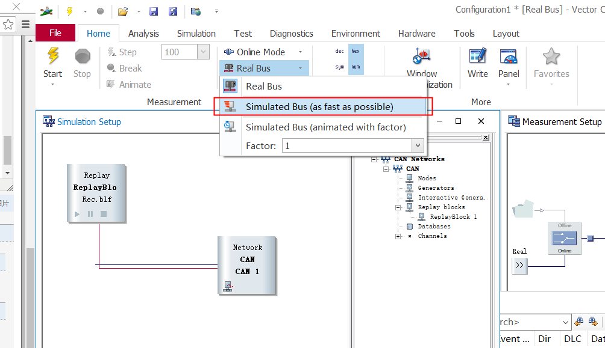Collapse the Replay blocks tree node
Viewport: 605px width, 348px height.
pos(398,207)
